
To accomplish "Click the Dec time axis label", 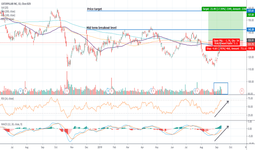I will [x=86, y=147].
